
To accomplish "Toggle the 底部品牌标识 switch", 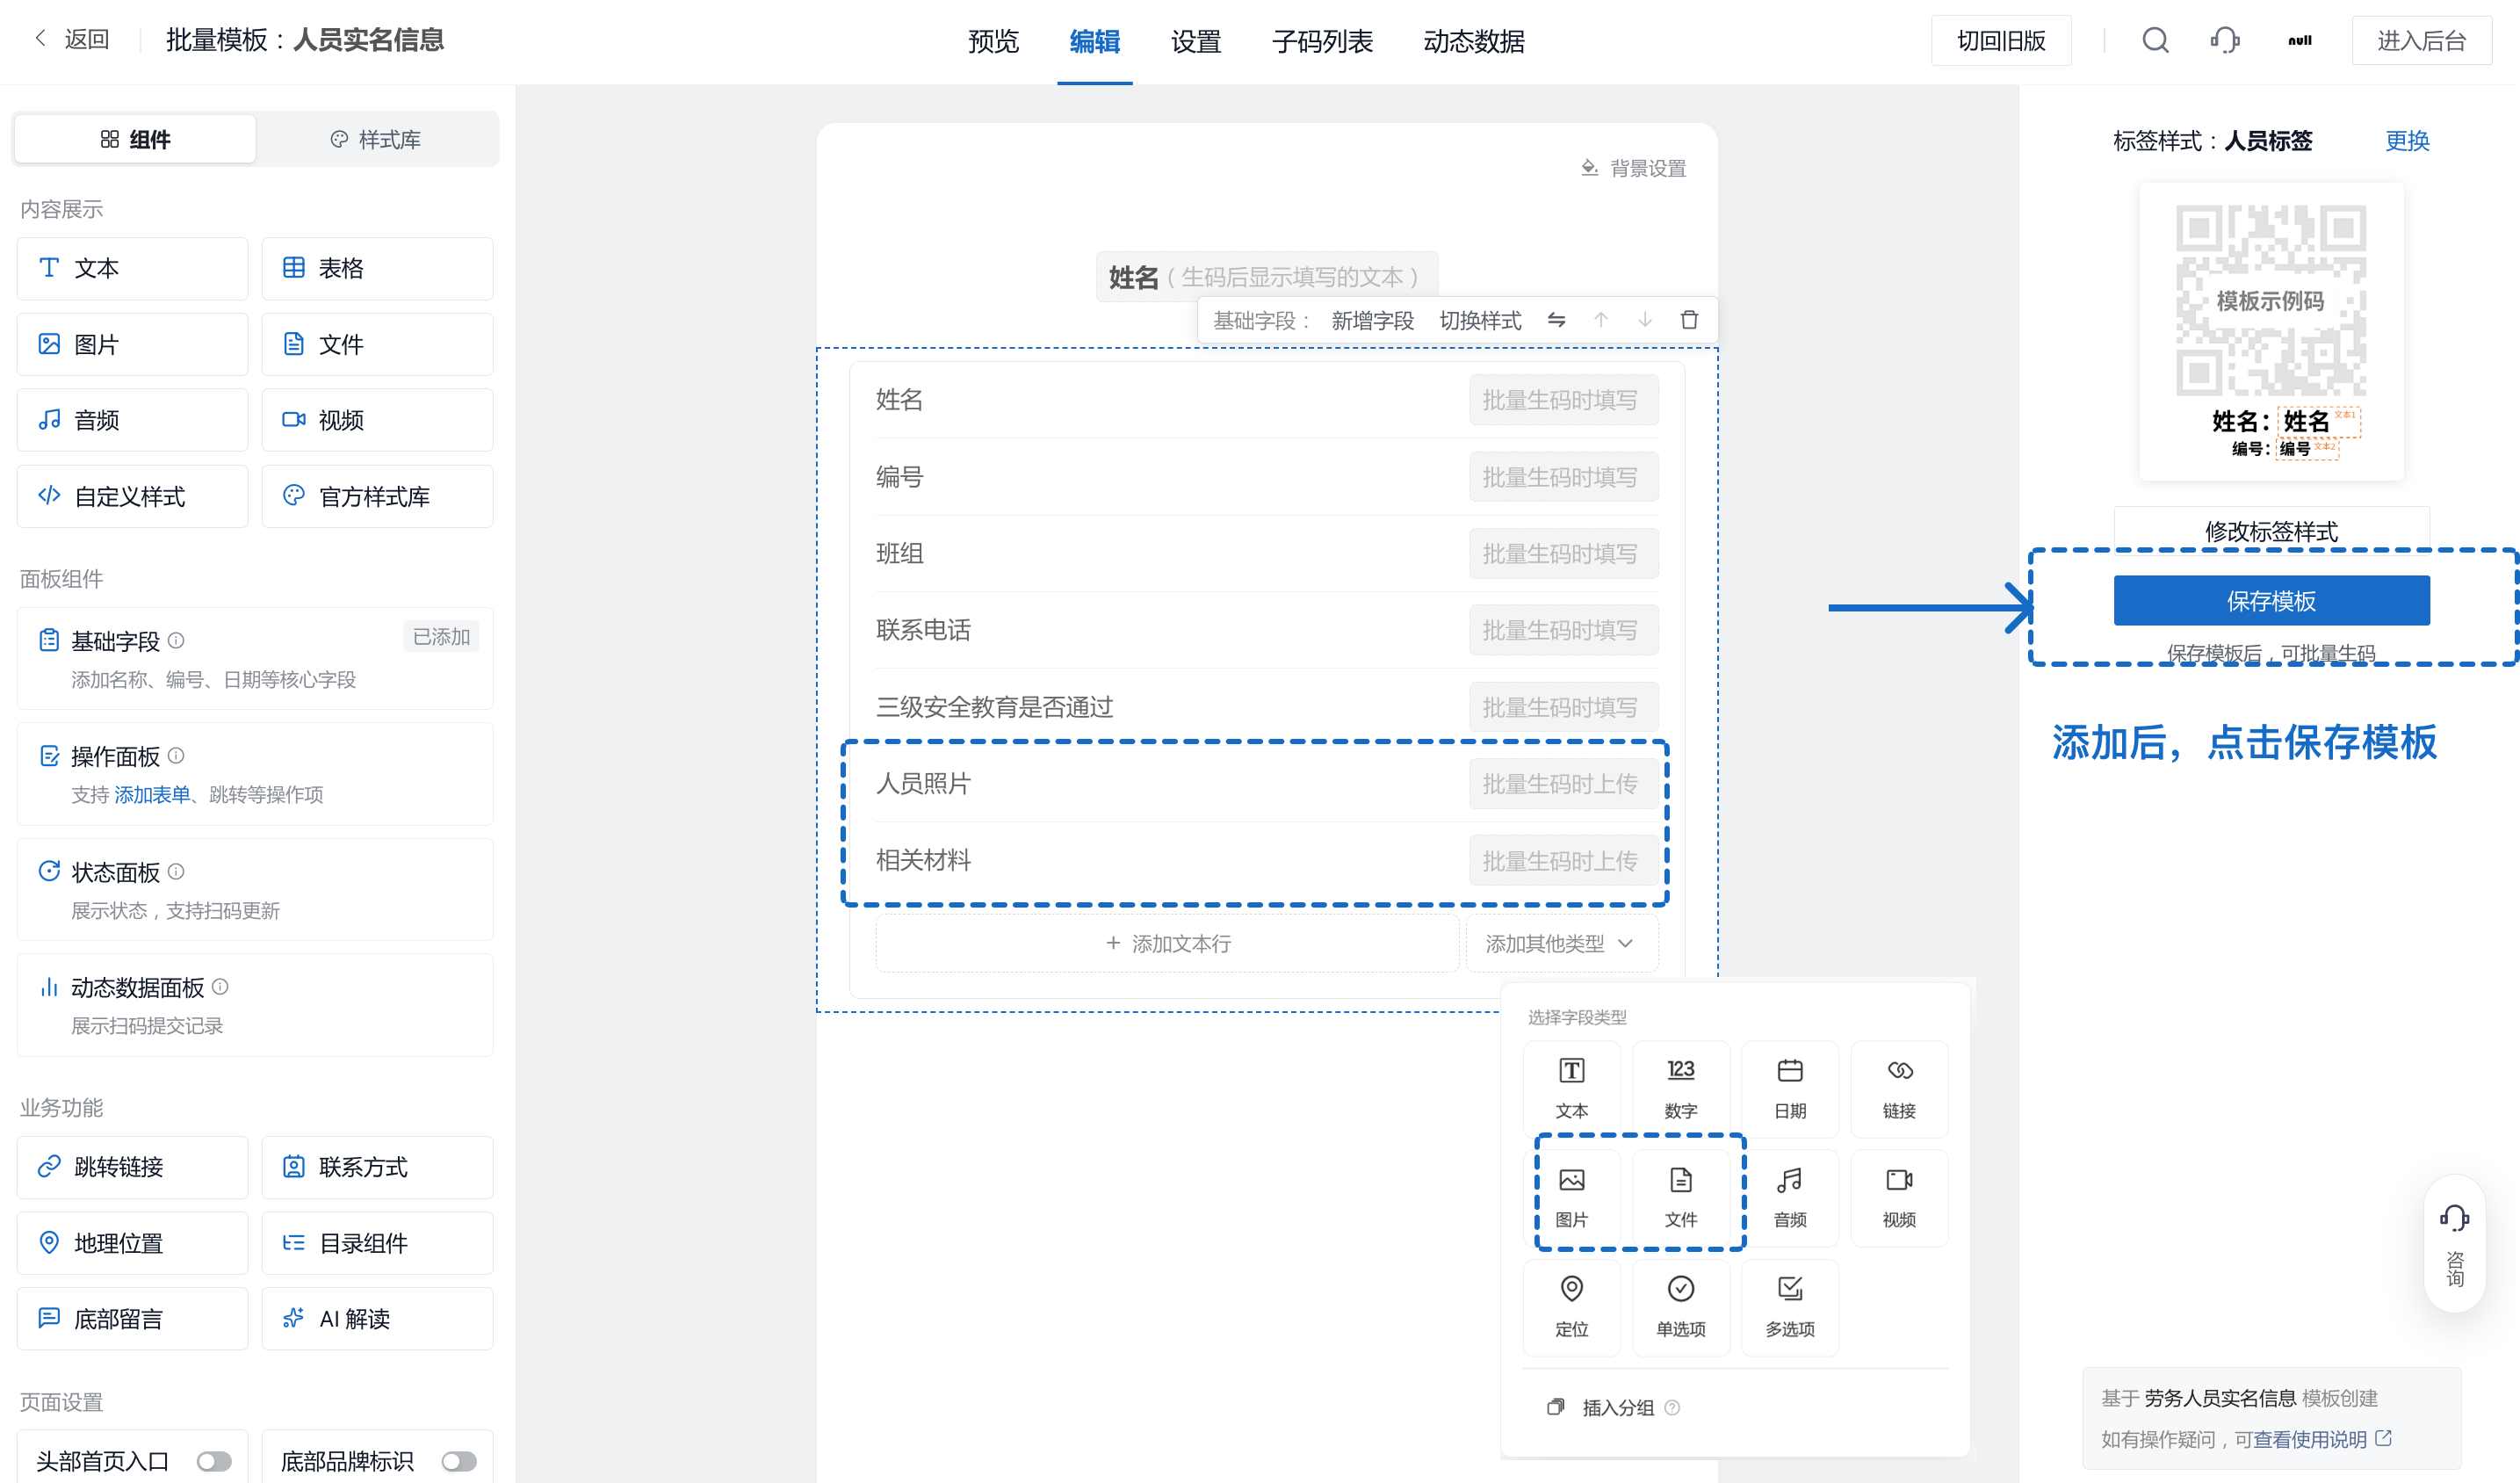I will pos(459,1461).
